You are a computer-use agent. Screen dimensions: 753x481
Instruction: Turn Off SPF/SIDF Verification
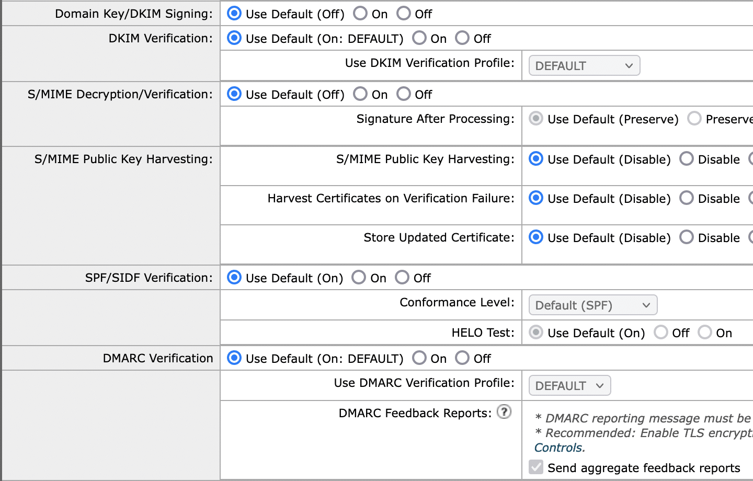(402, 277)
